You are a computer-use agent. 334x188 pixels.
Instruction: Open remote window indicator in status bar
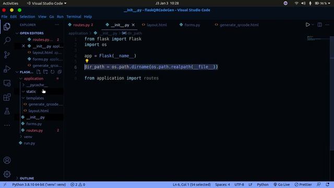click(5, 184)
